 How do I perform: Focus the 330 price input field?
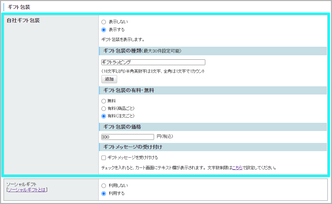tap(128, 137)
